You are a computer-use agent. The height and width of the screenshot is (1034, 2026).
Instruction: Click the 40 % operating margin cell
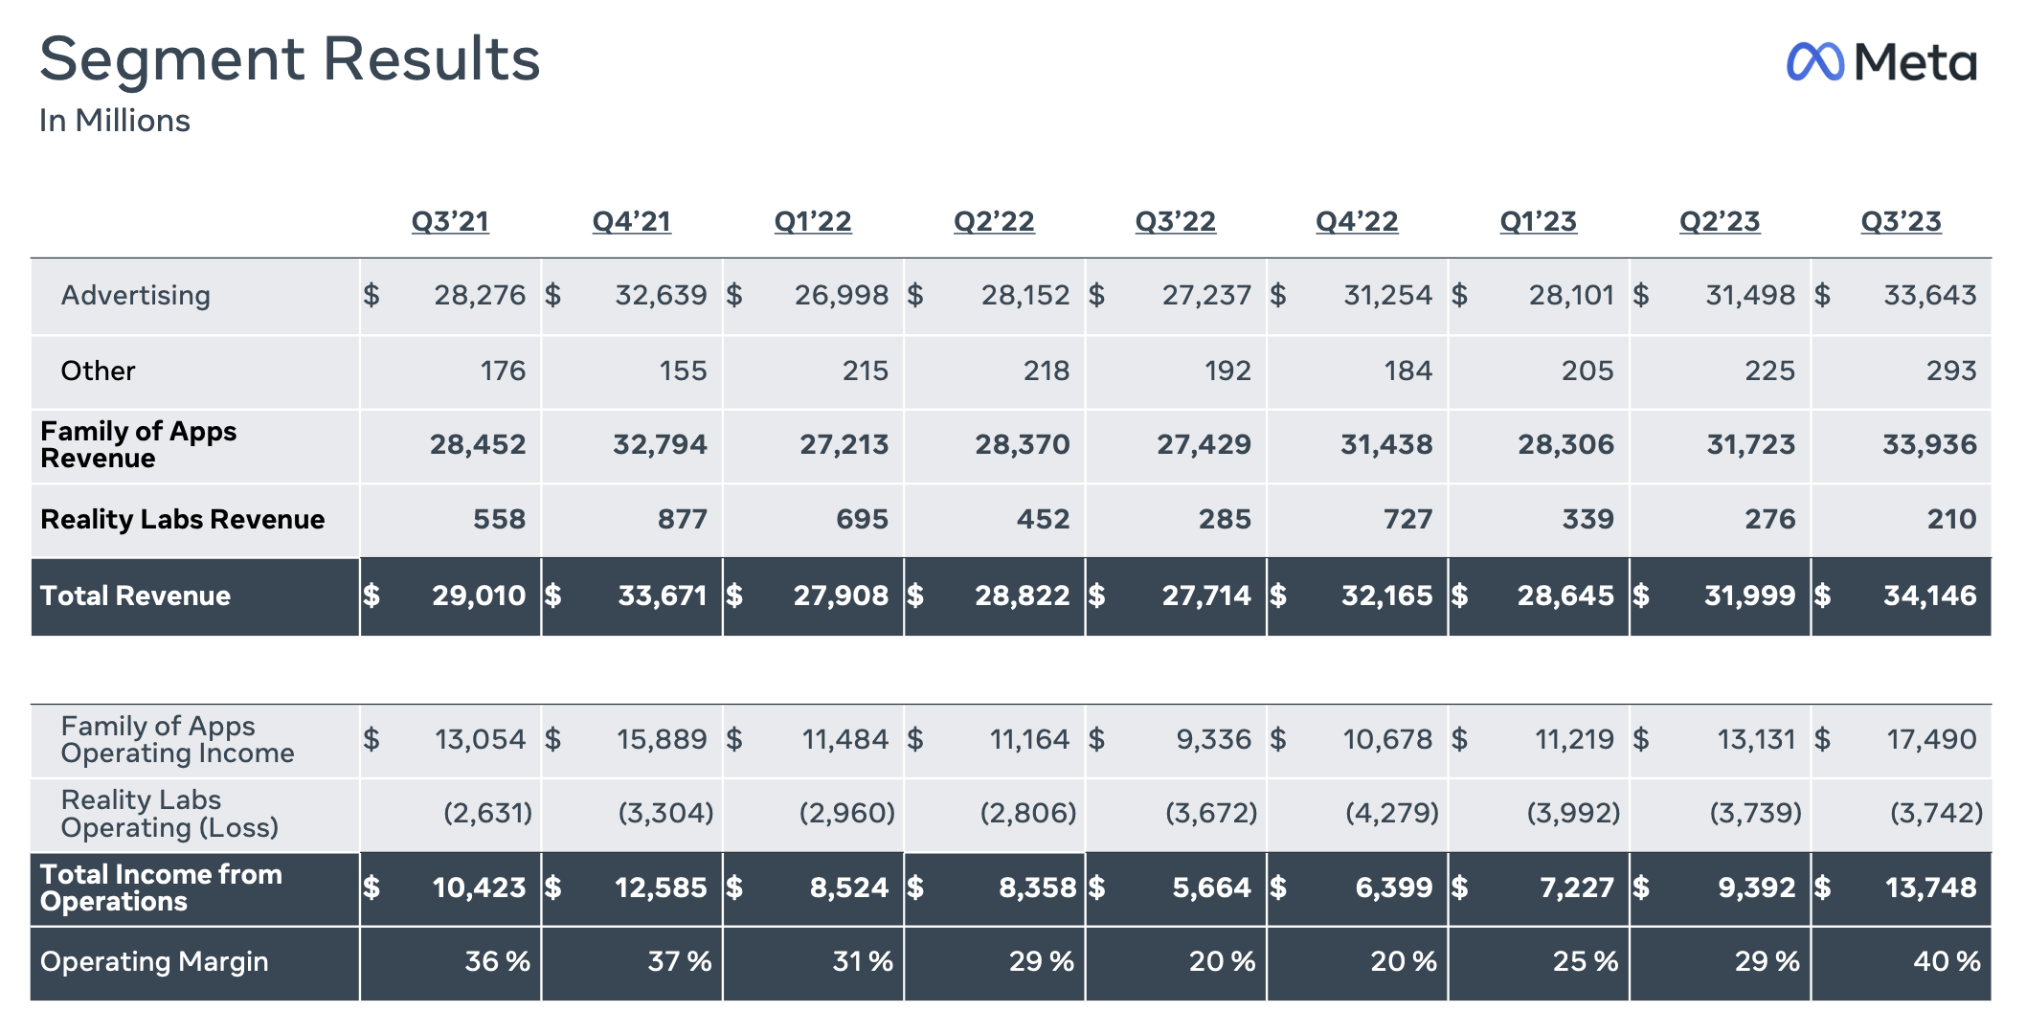[1946, 961]
